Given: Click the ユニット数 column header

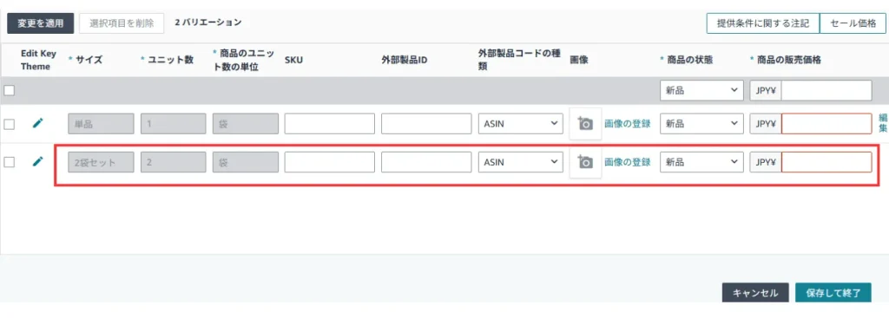Looking at the screenshot, I should click(170, 60).
